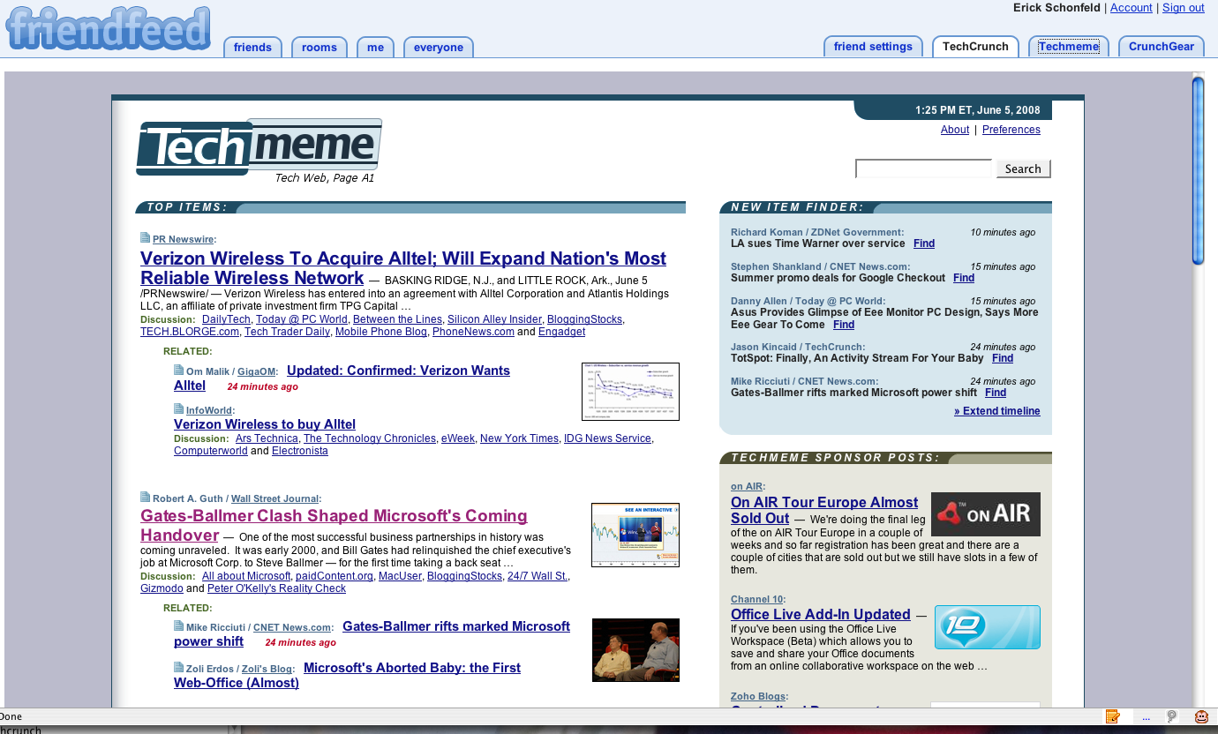Image resolution: width=1218 pixels, height=734 pixels.
Task: Click the Extend timeline link
Action: click(x=997, y=411)
